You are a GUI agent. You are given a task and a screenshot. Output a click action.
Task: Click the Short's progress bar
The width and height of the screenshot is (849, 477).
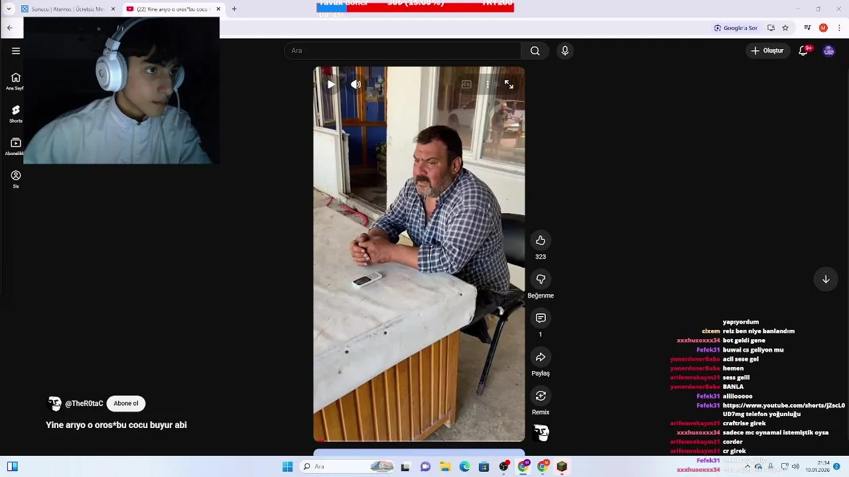pyautogui.click(x=419, y=441)
